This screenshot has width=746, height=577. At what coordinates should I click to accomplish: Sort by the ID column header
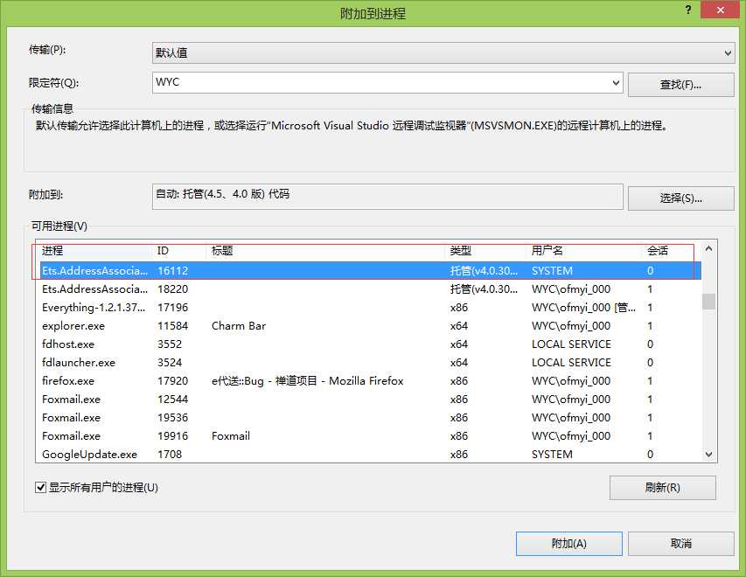pos(180,251)
